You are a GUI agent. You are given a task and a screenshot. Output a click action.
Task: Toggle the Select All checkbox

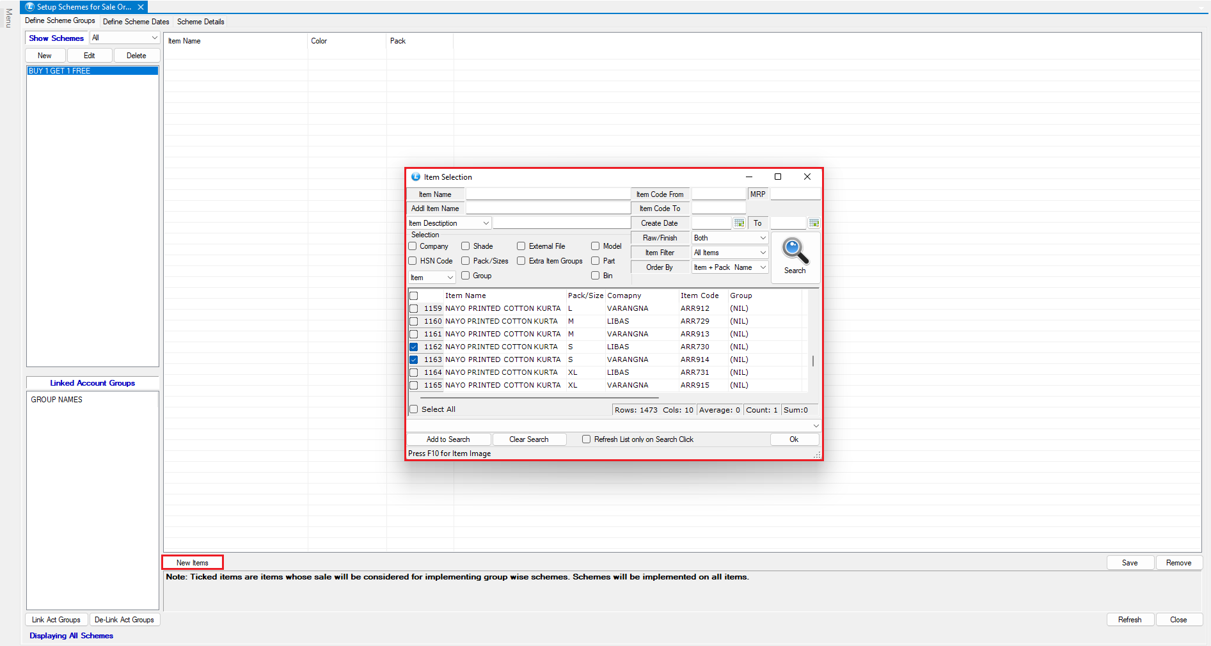coord(414,409)
